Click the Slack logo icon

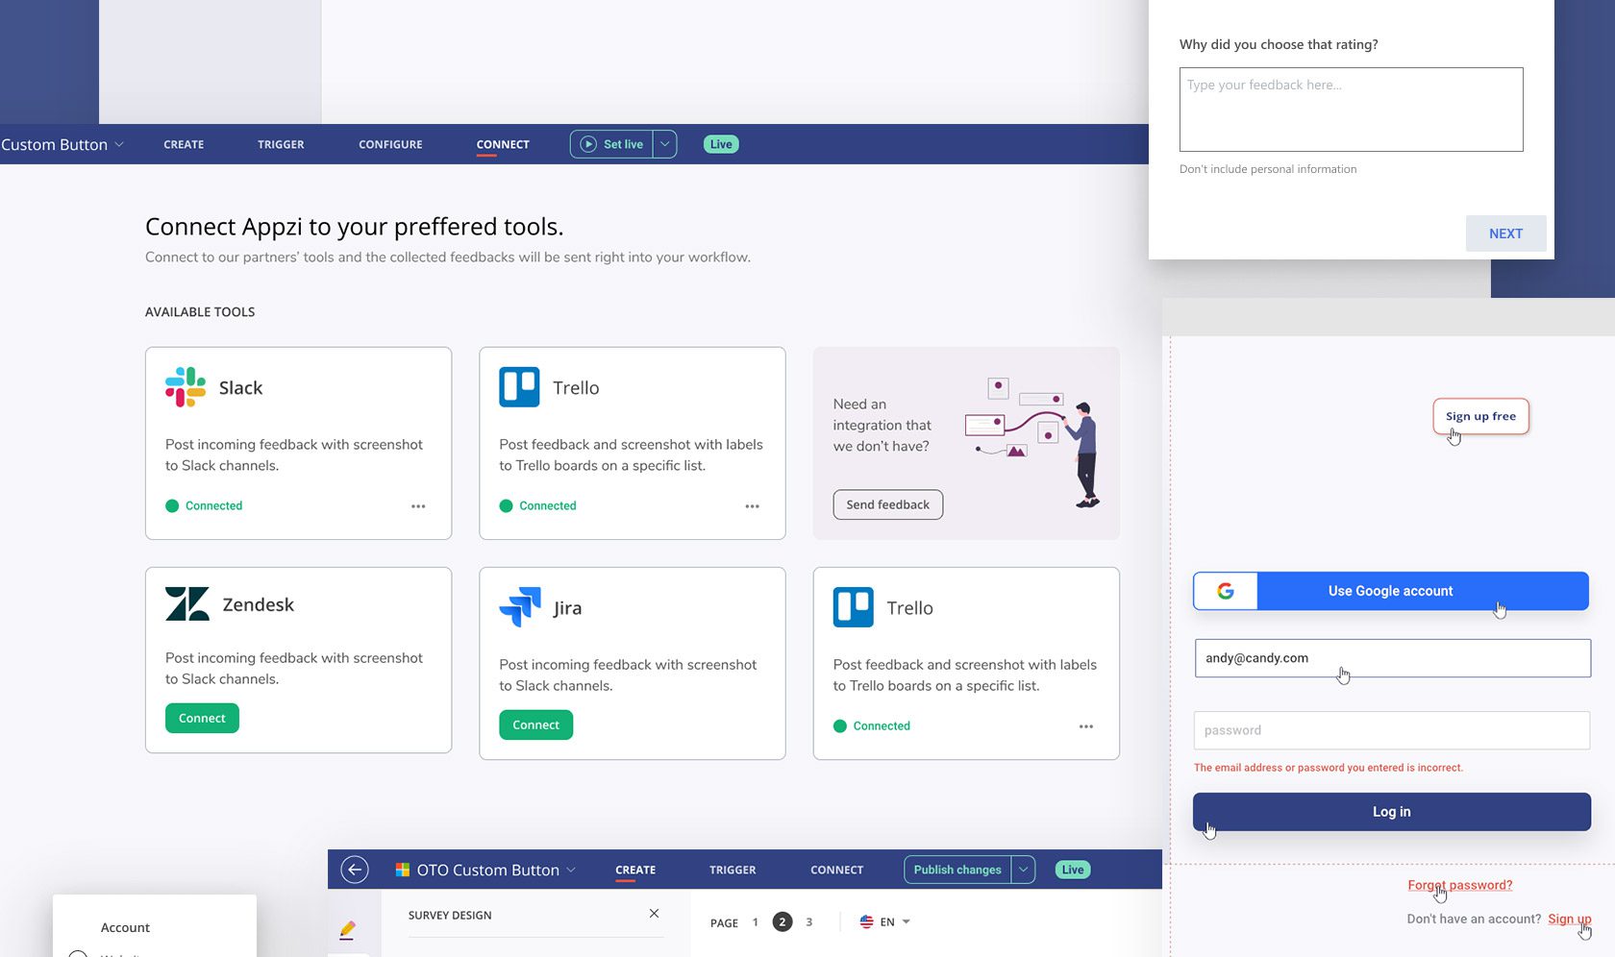coord(186,387)
